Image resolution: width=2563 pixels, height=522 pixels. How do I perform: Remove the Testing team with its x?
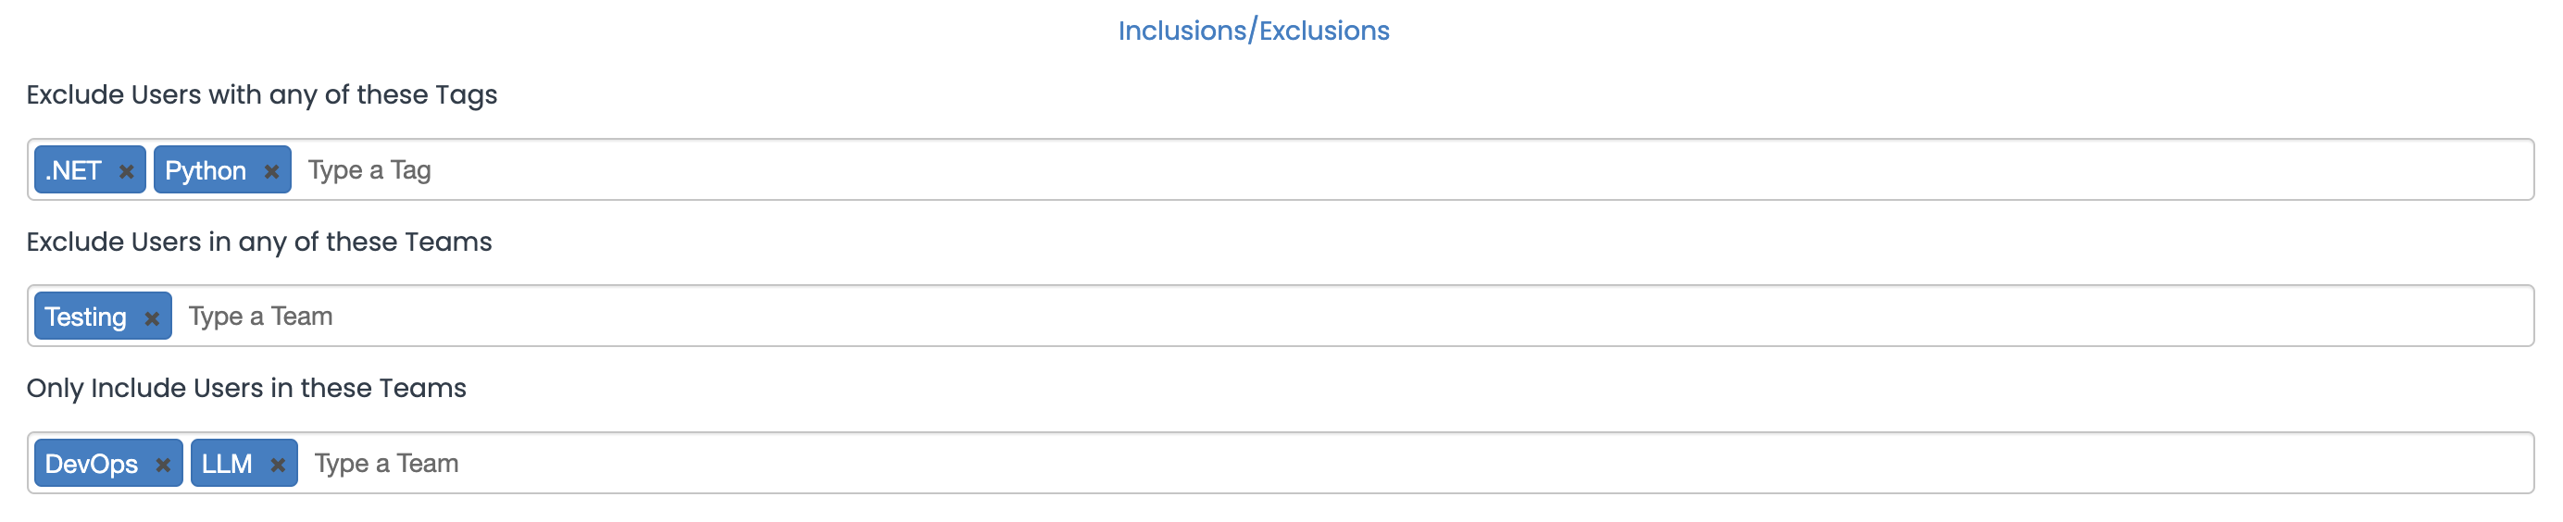coord(151,318)
